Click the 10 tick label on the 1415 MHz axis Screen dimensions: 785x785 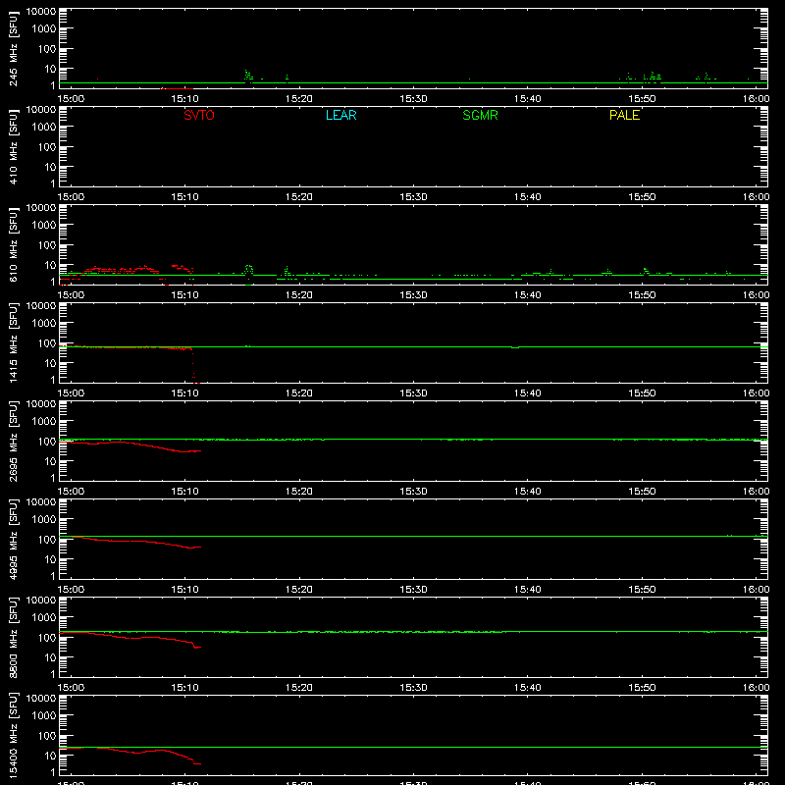(x=50, y=363)
